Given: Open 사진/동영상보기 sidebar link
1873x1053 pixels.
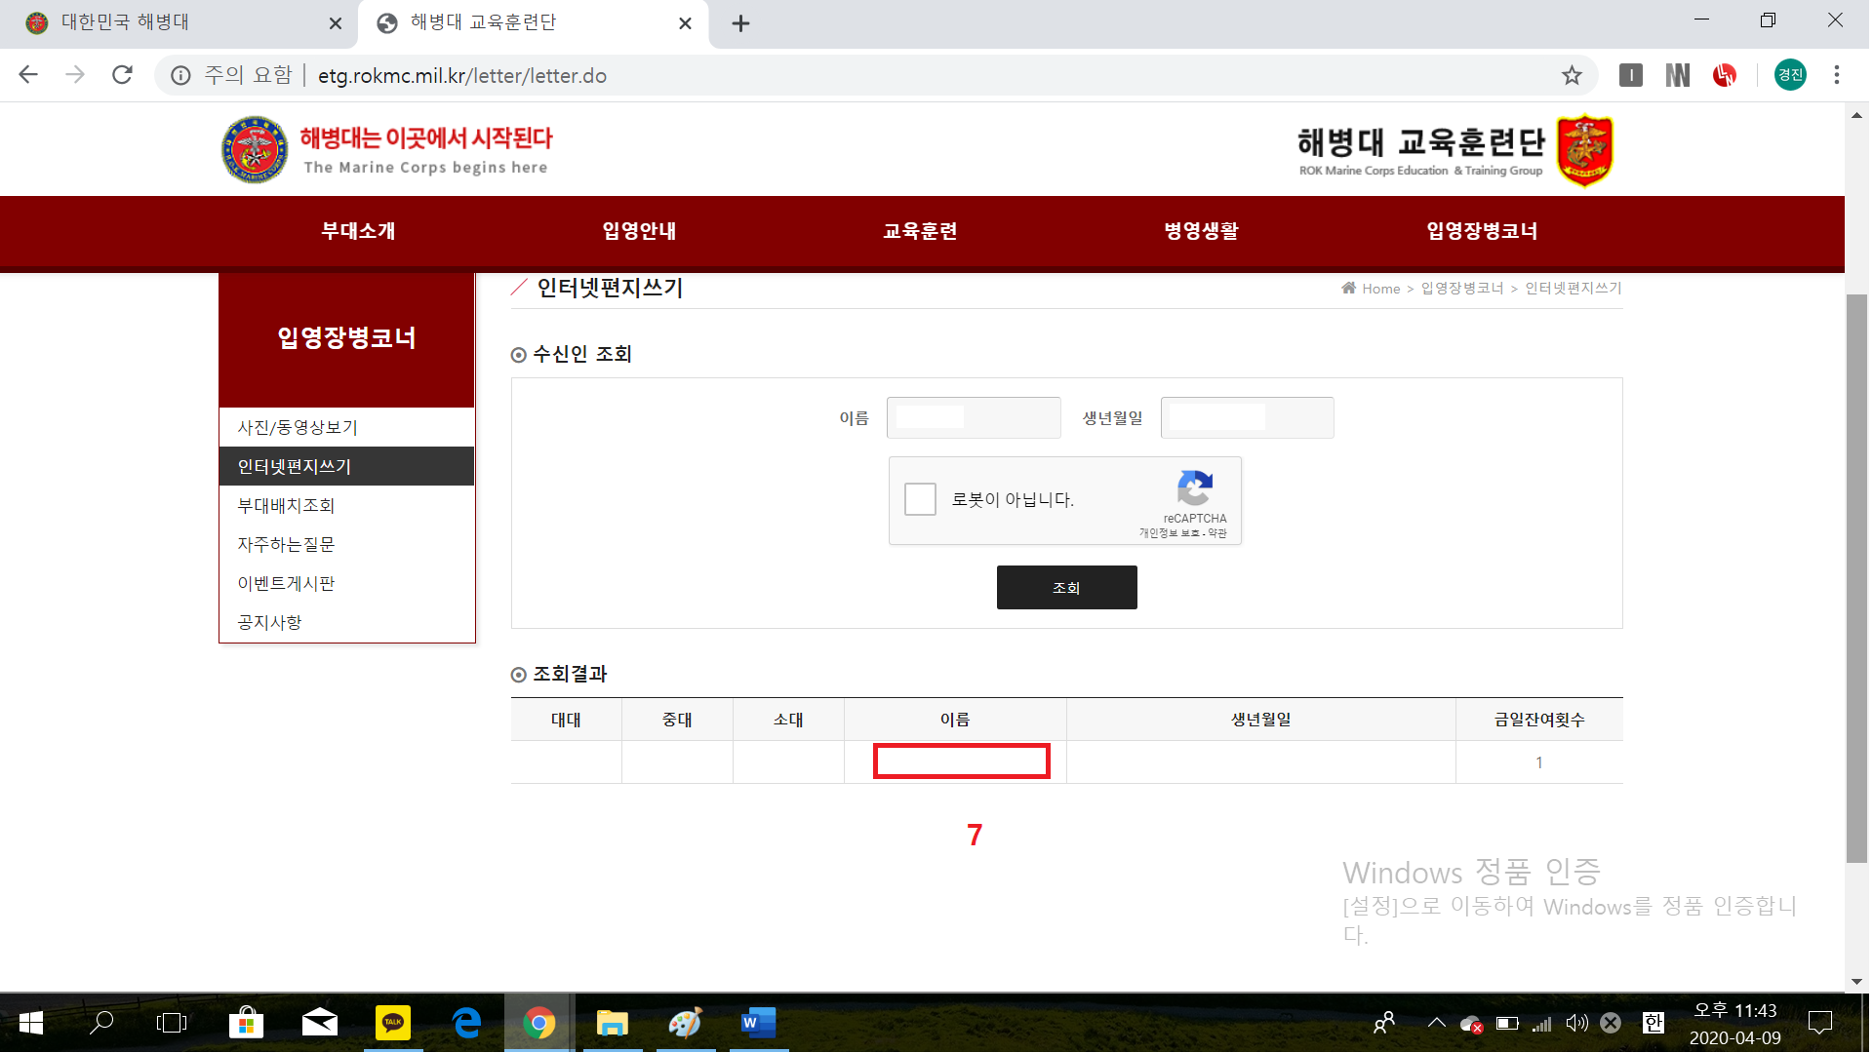Looking at the screenshot, I should point(298,427).
